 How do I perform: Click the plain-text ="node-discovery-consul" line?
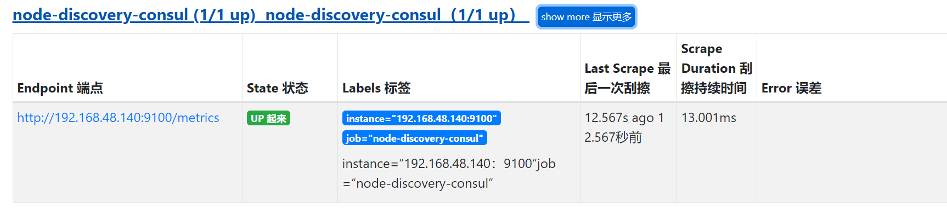point(418,183)
